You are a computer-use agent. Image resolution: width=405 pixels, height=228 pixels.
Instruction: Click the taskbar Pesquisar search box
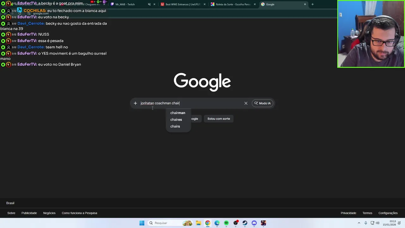coord(170,223)
